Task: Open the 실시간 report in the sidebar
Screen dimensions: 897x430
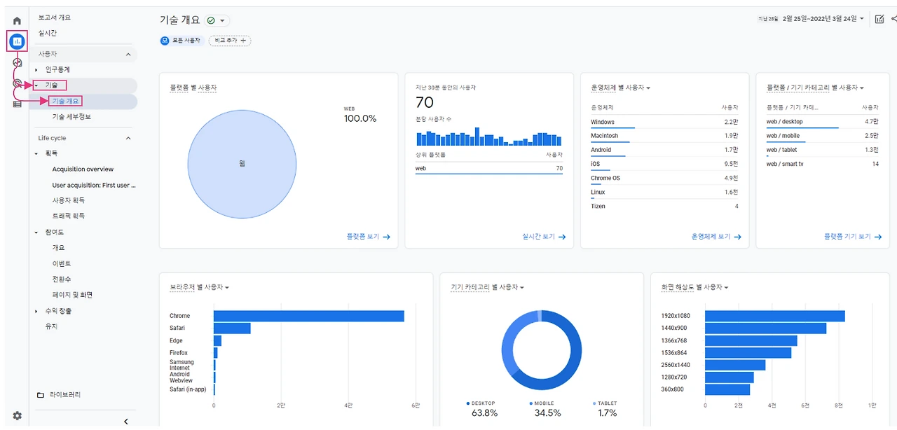Action: [48, 33]
